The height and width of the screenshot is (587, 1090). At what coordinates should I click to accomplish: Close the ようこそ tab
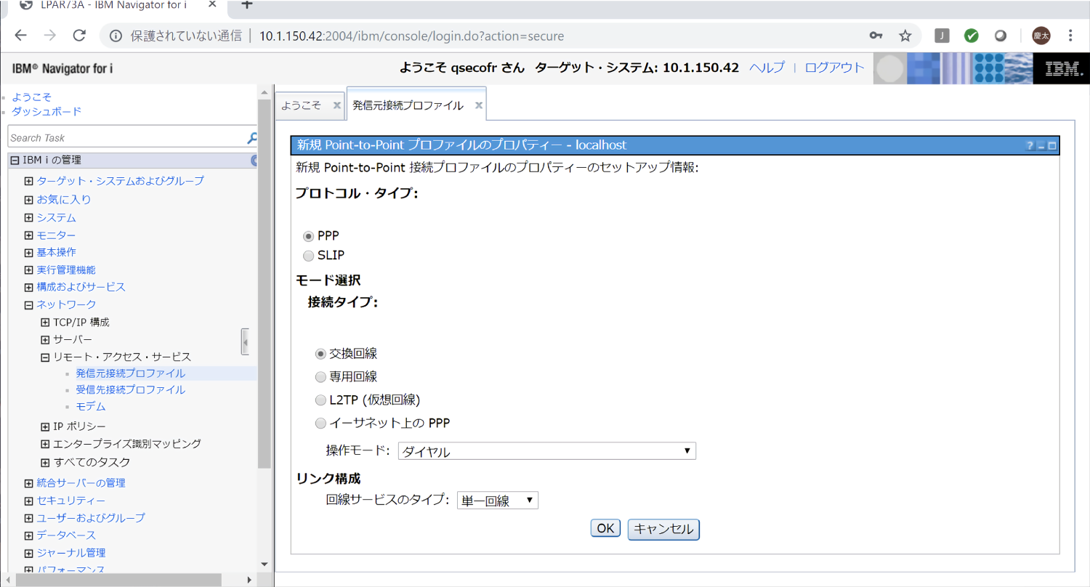point(336,105)
